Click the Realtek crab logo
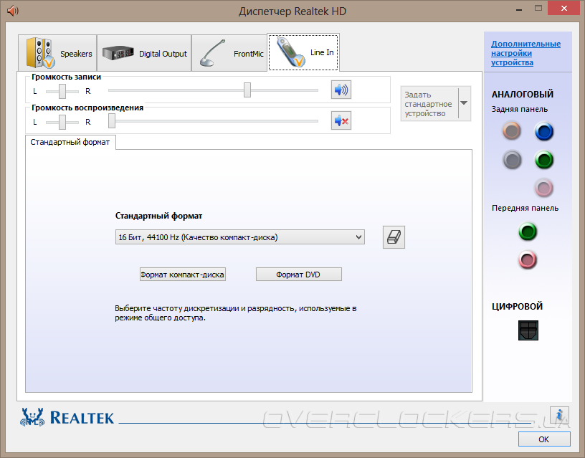The image size is (585, 458). click(32, 416)
